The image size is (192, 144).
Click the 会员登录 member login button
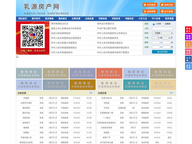(x=150, y=5)
